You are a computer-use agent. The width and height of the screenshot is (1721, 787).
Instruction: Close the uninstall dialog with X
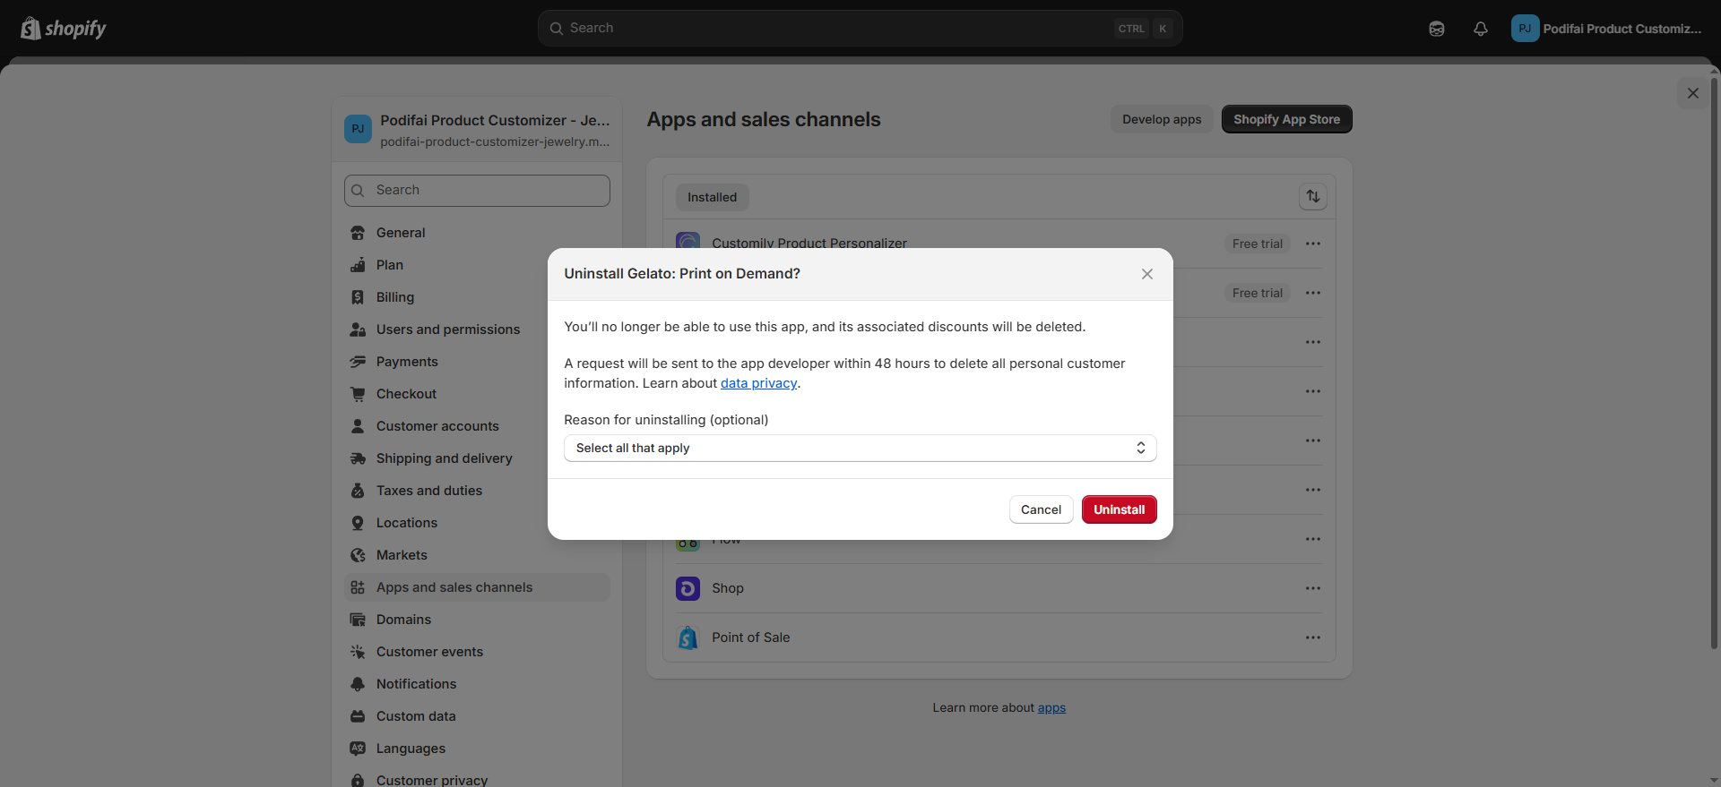coord(1147,274)
